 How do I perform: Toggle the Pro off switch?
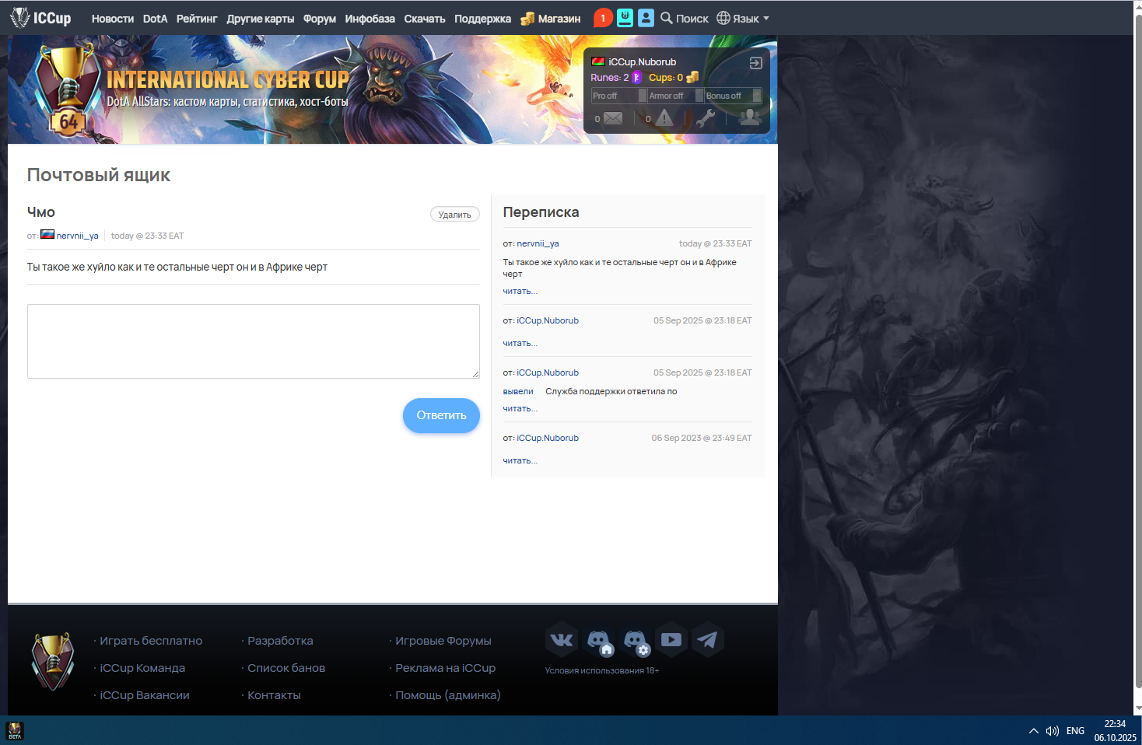(x=619, y=96)
